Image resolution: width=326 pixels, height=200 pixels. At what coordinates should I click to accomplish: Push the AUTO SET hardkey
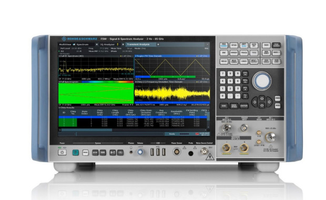pos(254,45)
